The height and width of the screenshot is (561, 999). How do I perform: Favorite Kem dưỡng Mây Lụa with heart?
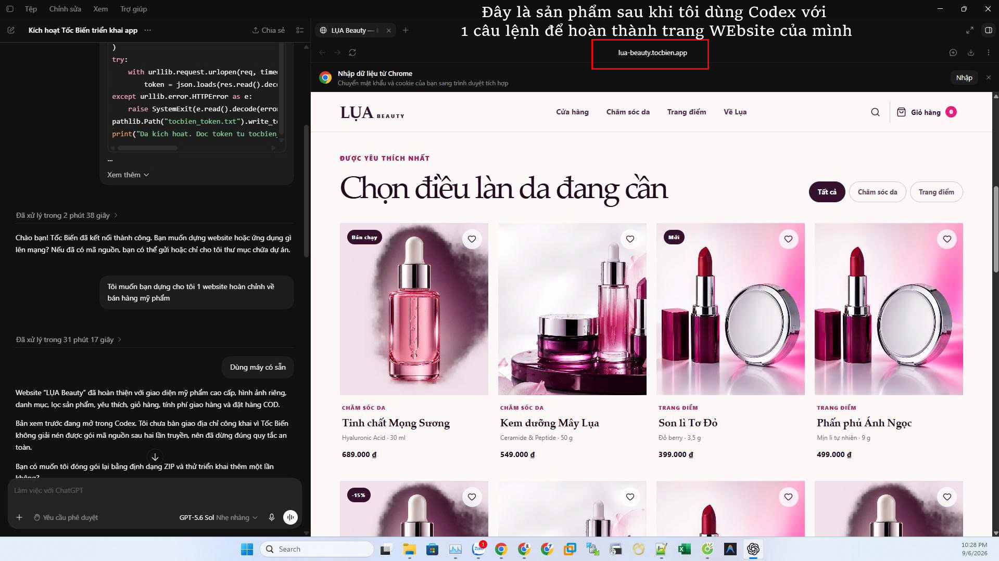pos(630,239)
